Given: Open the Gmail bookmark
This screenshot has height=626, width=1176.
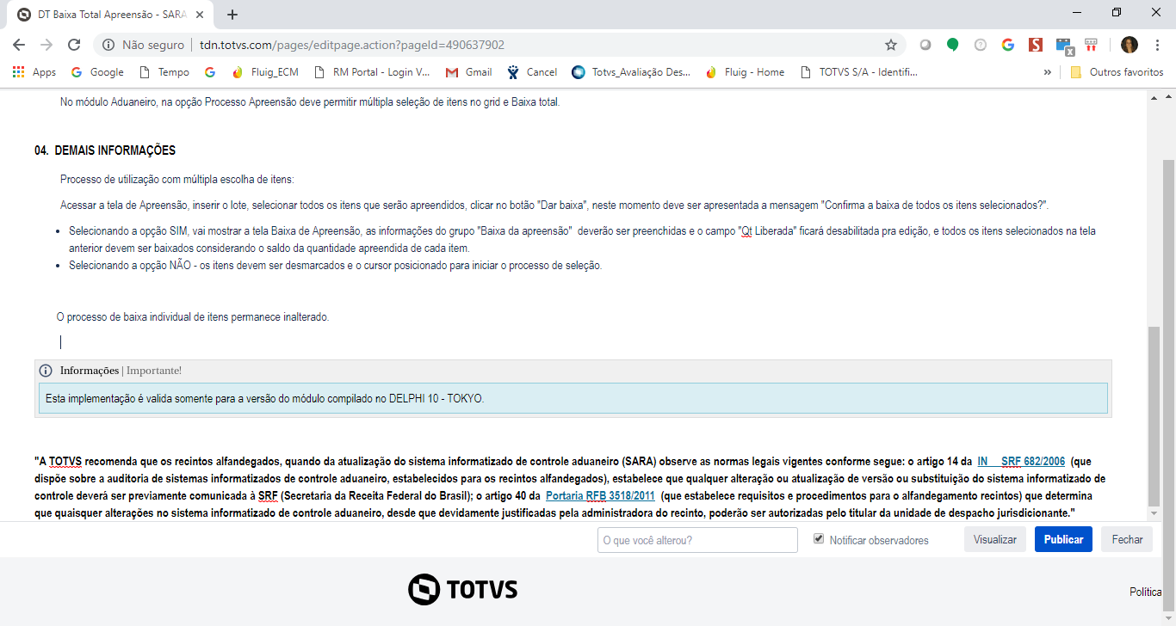Looking at the screenshot, I should click(x=468, y=72).
